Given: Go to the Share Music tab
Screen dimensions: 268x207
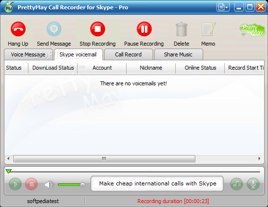Looking at the screenshot, I should (178, 54).
